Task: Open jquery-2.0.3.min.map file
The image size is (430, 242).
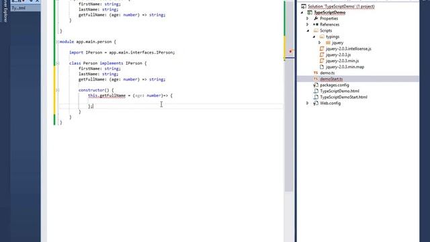Action: [345, 67]
